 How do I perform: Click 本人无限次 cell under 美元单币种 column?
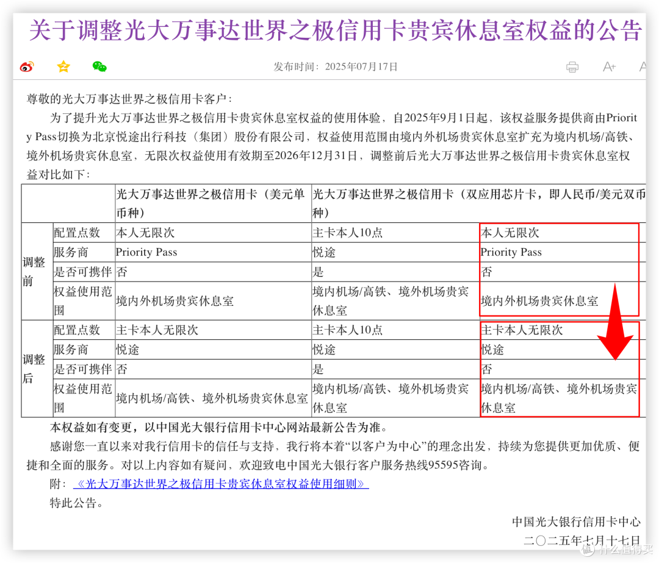(213, 232)
